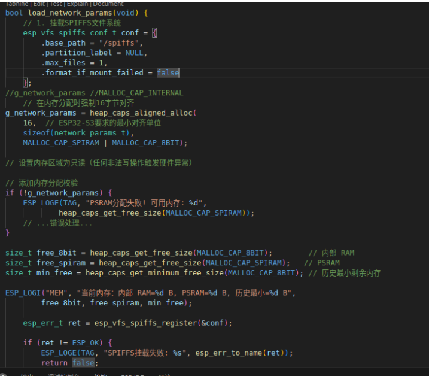The height and width of the screenshot is (376, 429).
Task: Click the comment '在内存分配时强制16字节对齐'
Action: point(85,103)
